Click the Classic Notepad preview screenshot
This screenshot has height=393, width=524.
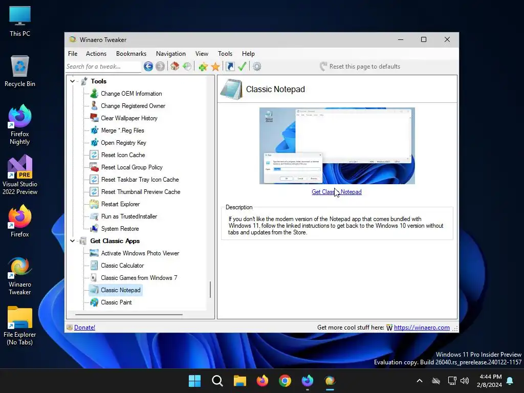click(337, 146)
